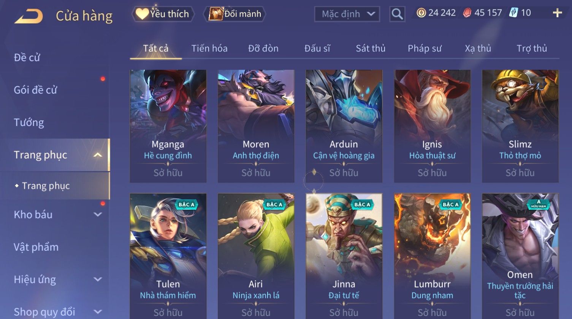
Task: Open Tướng in the sidebar
Action: click(29, 123)
